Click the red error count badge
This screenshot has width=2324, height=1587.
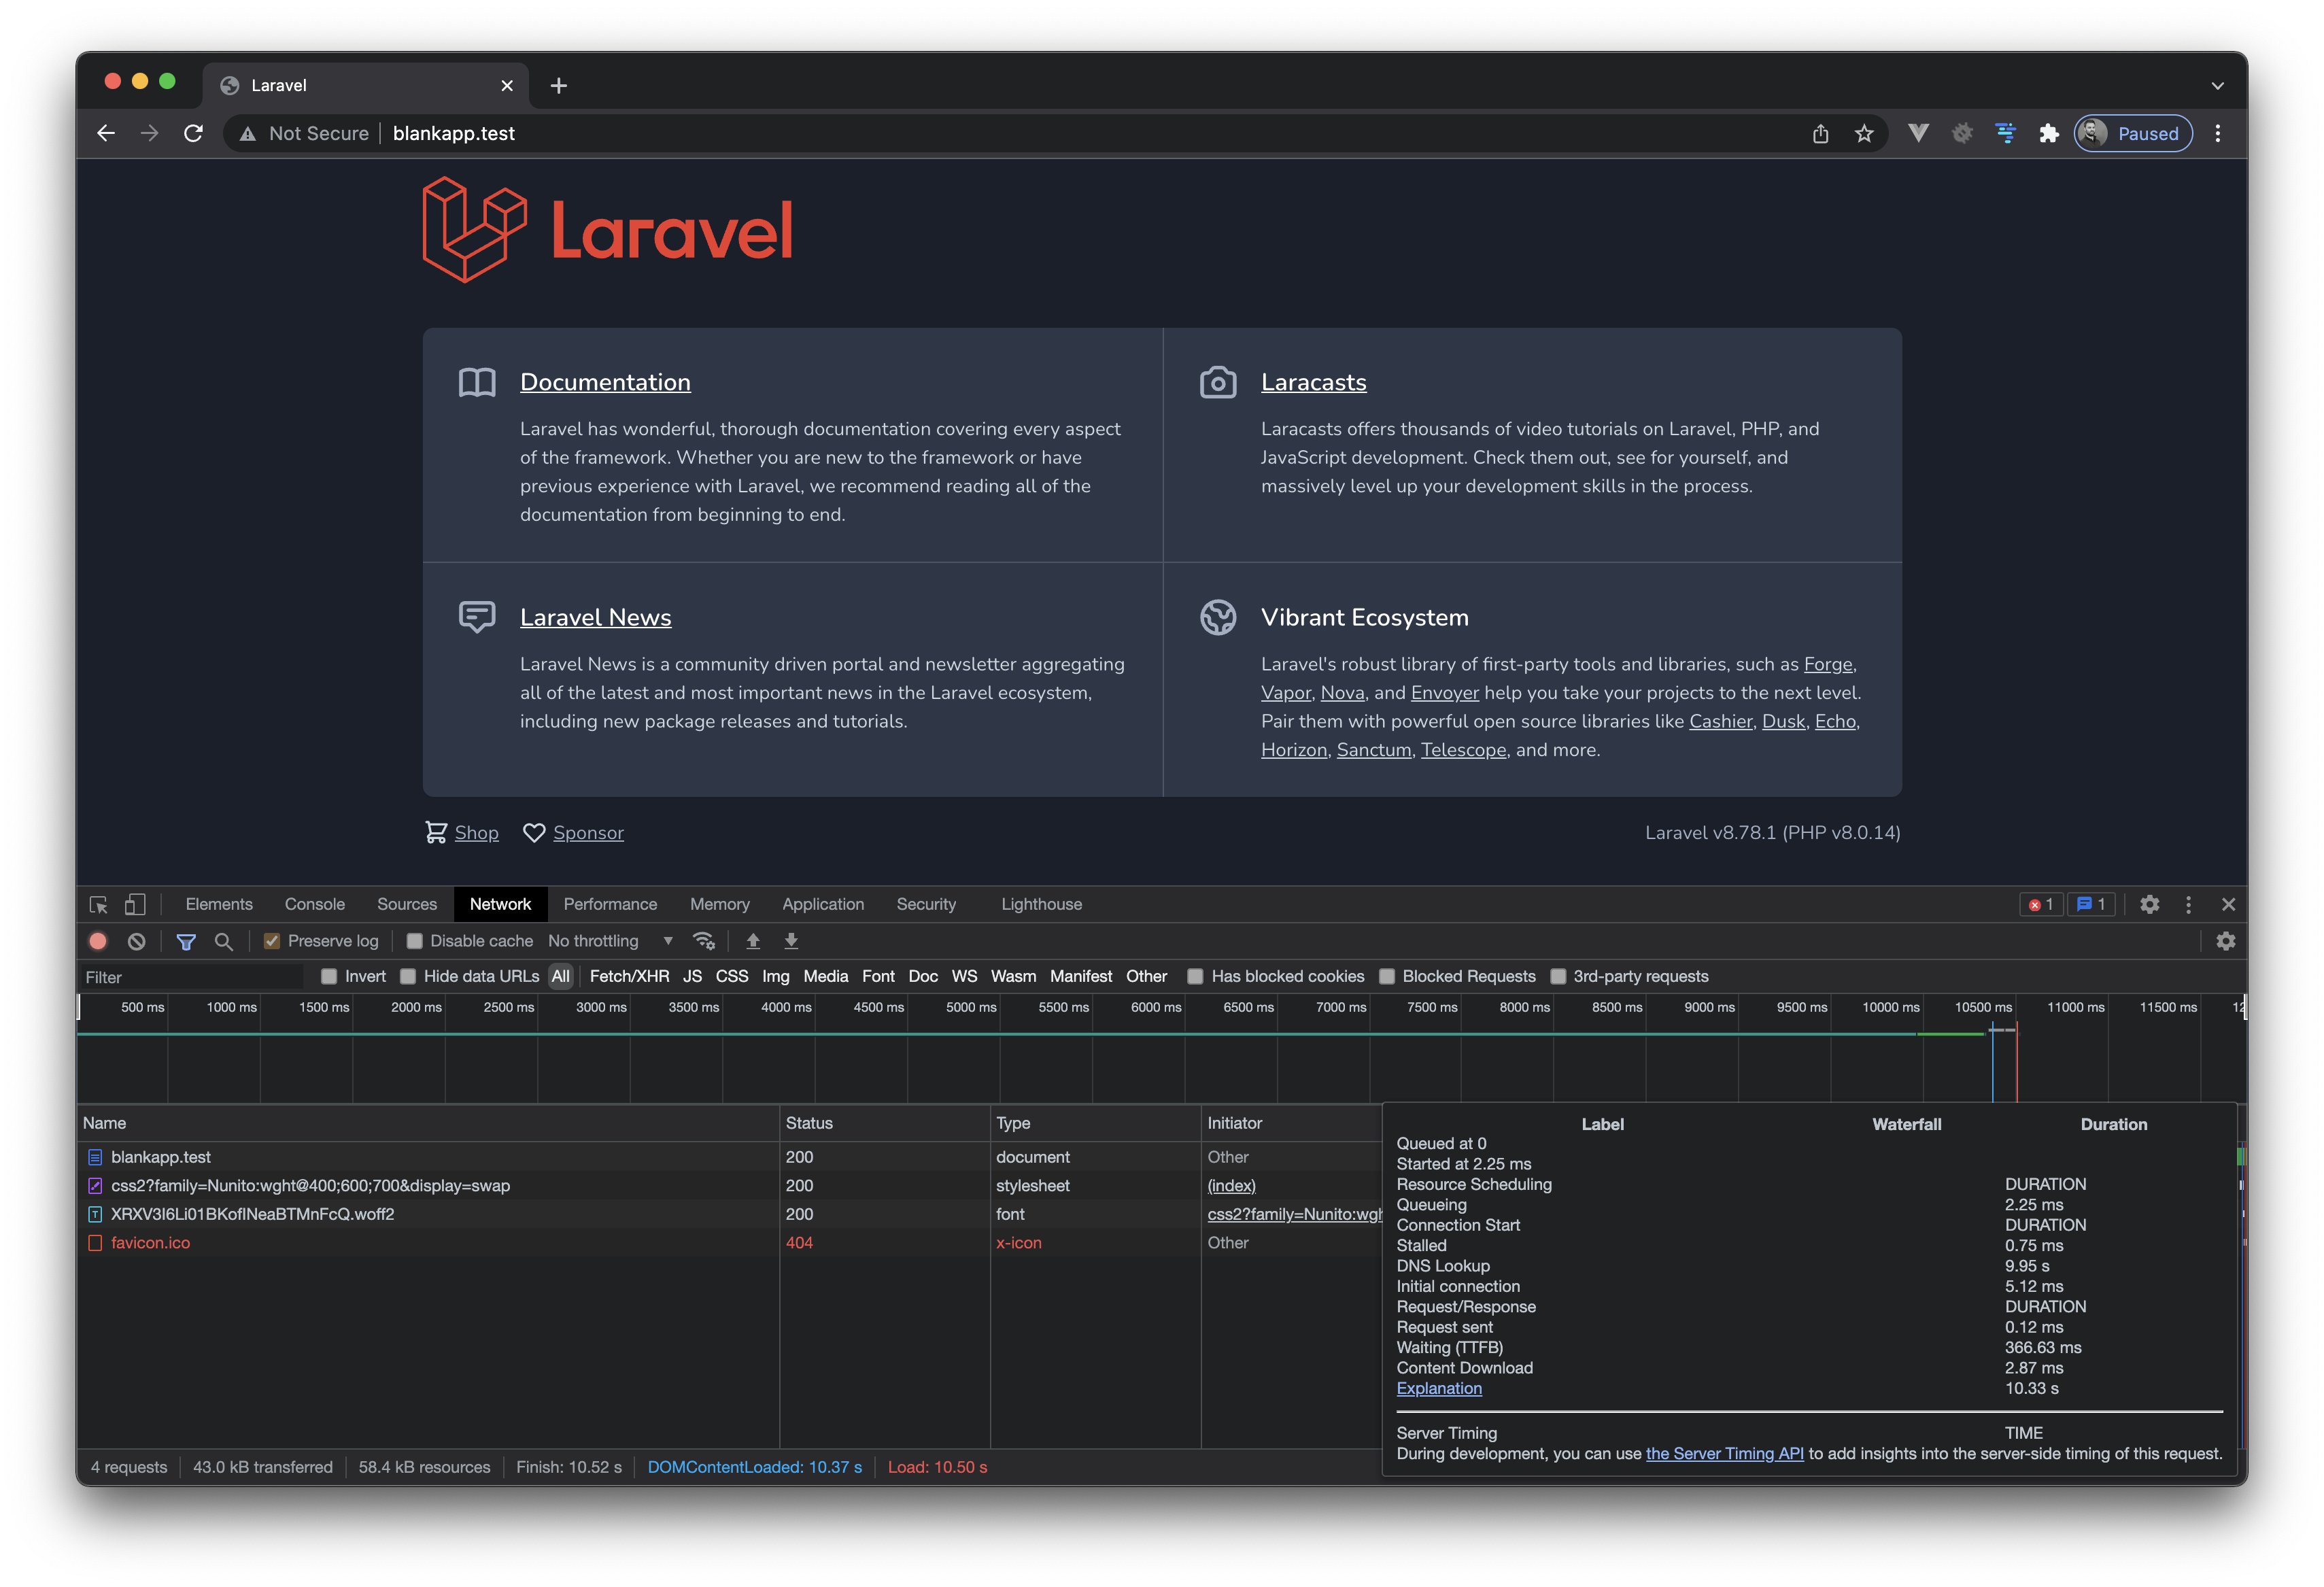pos(2040,904)
